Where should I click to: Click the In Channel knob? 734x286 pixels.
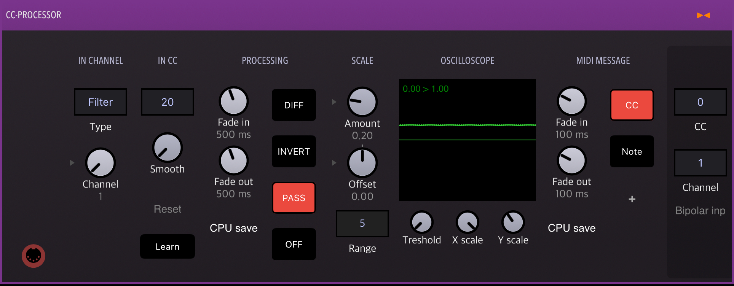[101, 163]
